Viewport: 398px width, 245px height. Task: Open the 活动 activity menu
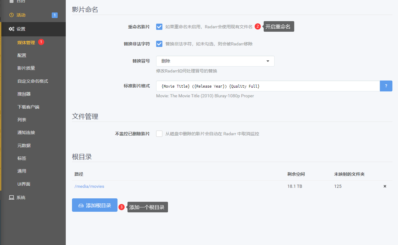tap(33, 15)
